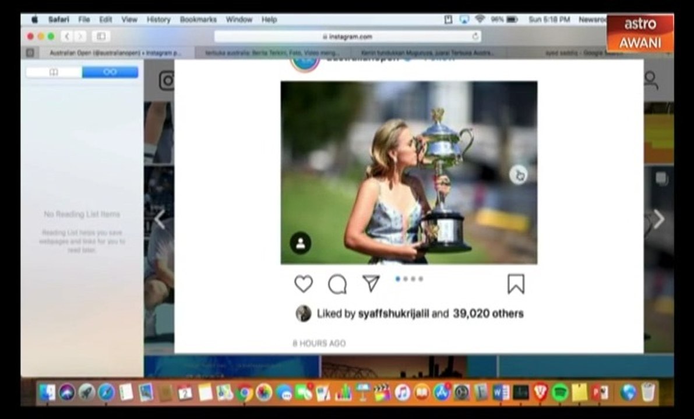The width and height of the screenshot is (694, 419).
Task: Toggle the Safari sidebar button
Action: pyautogui.click(x=101, y=36)
